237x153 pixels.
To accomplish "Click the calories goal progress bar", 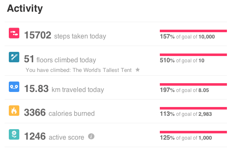I will 193,108.
